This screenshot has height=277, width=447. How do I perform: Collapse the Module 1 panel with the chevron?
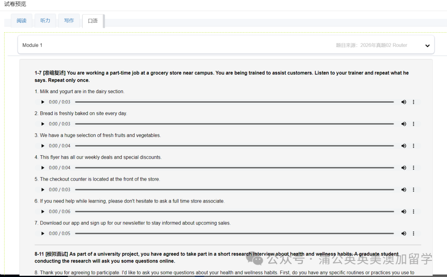tap(427, 46)
